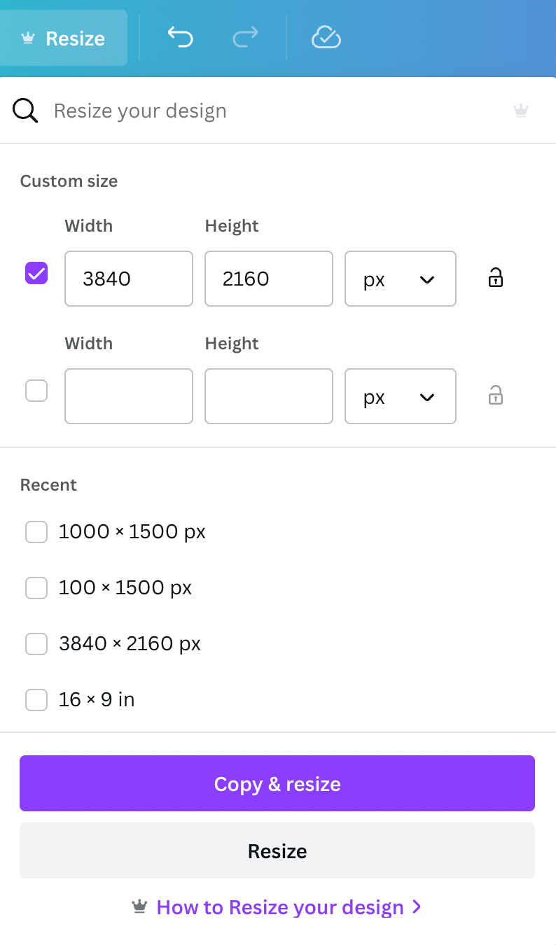Viewport: 556px width, 945px height.
Task: Click the magnifying glass search icon
Action: 26,111
